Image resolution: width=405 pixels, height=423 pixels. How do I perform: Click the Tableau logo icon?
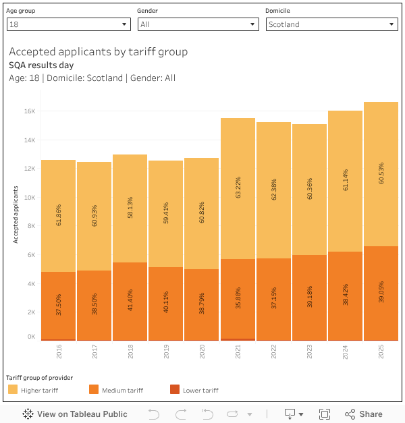[x=28, y=414]
